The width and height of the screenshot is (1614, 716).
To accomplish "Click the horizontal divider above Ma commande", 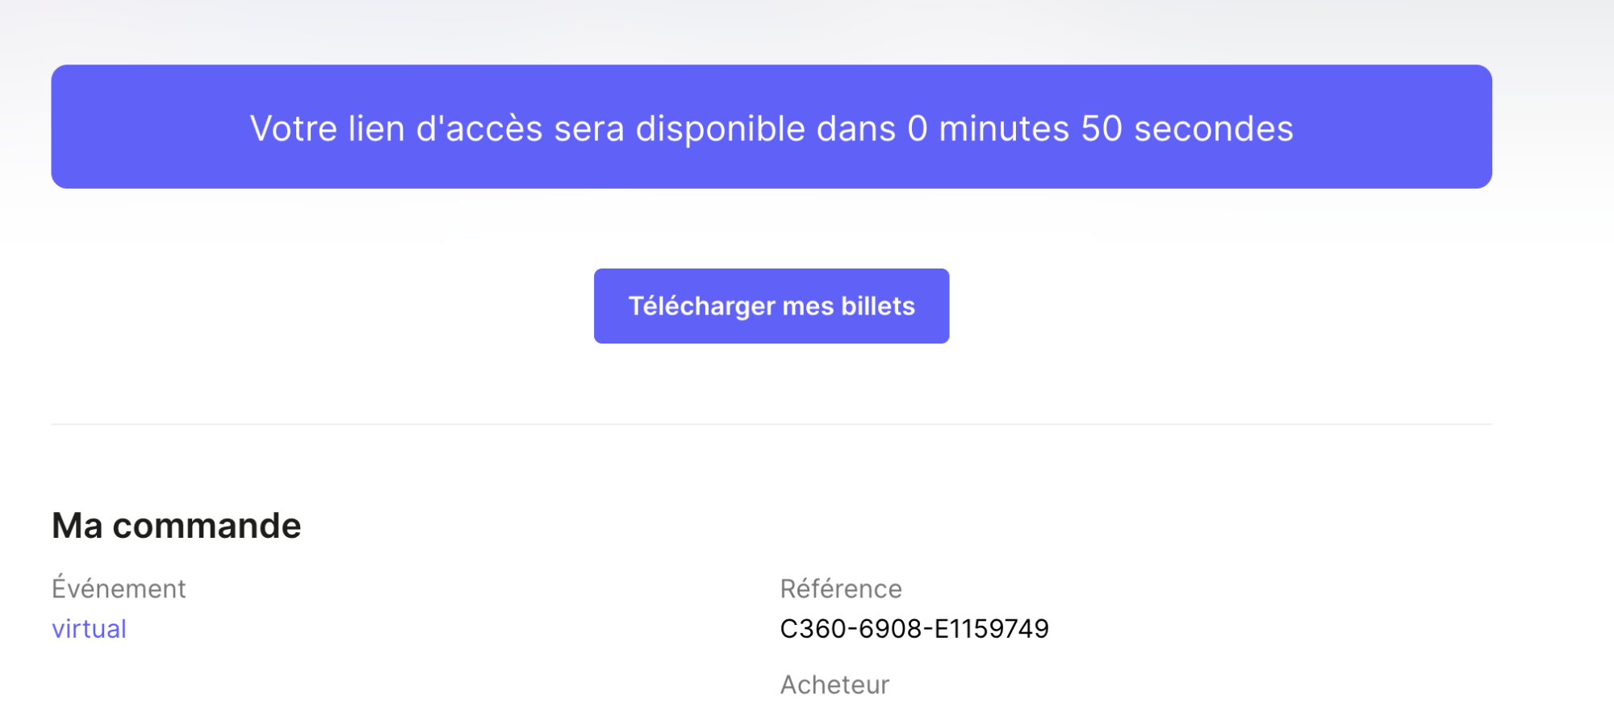I will click(771, 424).
